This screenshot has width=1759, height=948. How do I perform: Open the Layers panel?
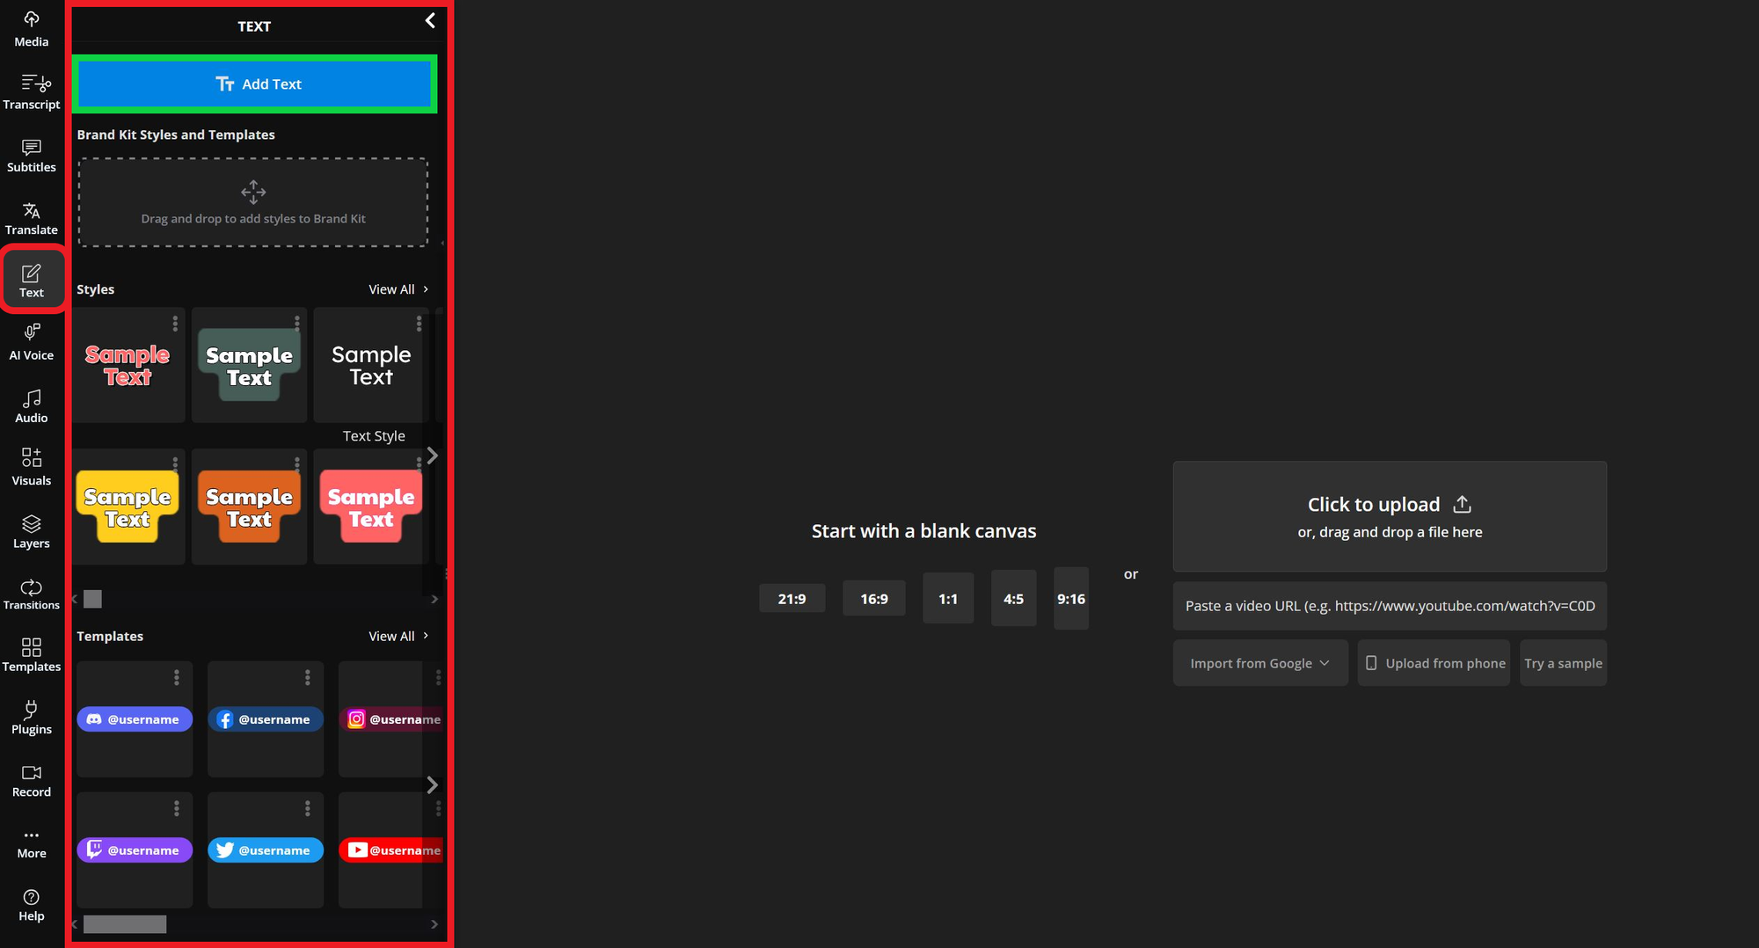click(32, 532)
